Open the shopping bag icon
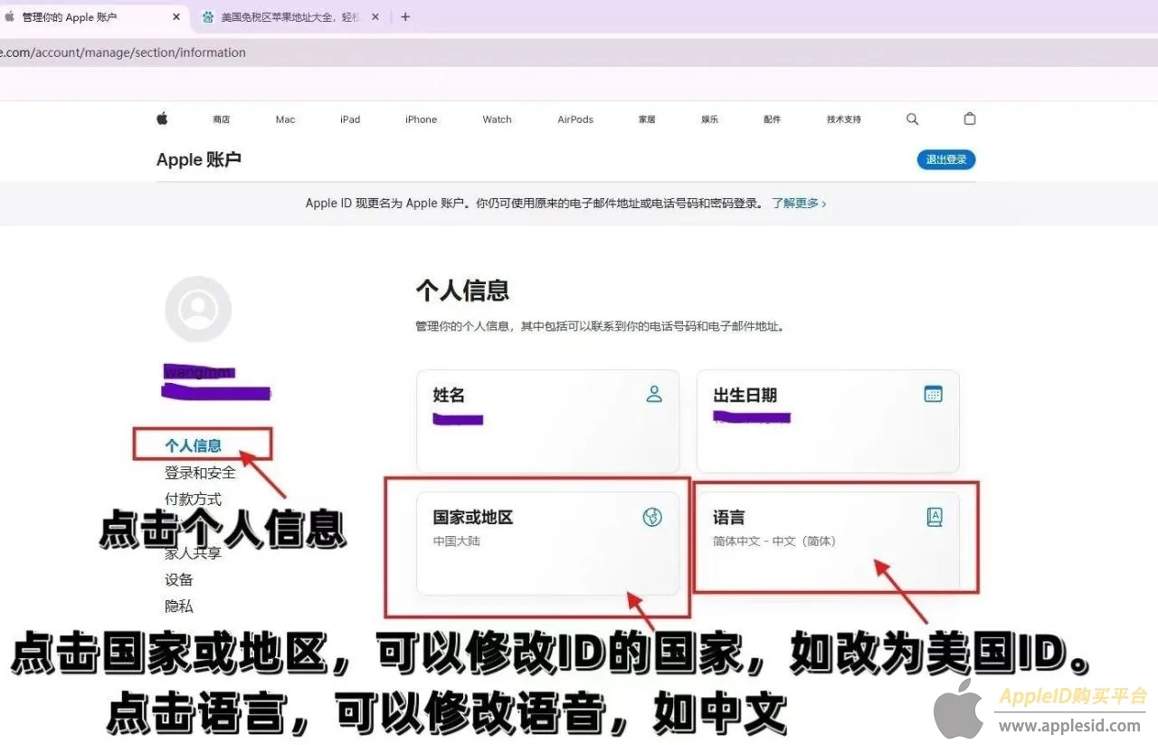Viewport: 1158px width, 745px height. click(970, 119)
